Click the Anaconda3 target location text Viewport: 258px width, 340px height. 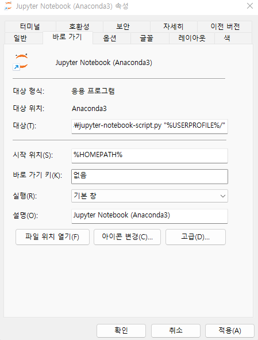coord(89,108)
